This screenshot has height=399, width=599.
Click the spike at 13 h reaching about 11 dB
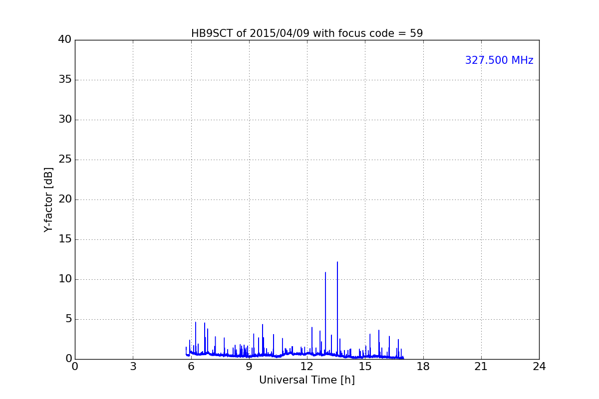(325, 314)
